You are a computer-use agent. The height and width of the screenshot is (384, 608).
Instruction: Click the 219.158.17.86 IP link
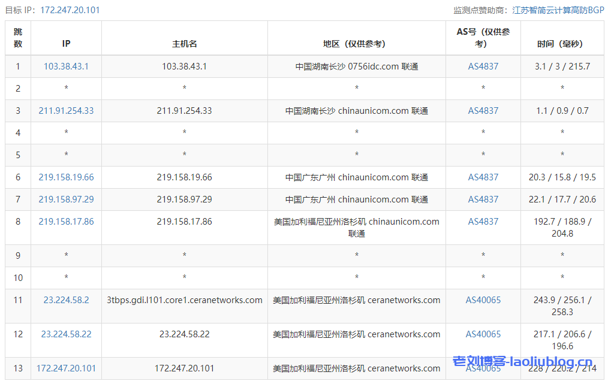click(66, 222)
